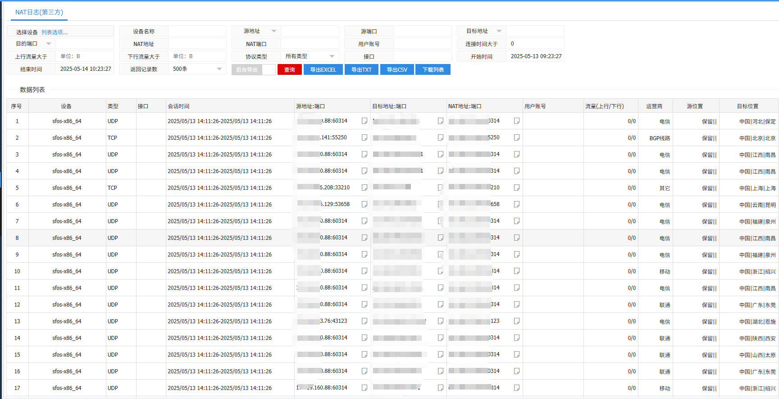Copy NAT address icon in row 2
Viewport: 779px width, 399px height.
click(517, 138)
